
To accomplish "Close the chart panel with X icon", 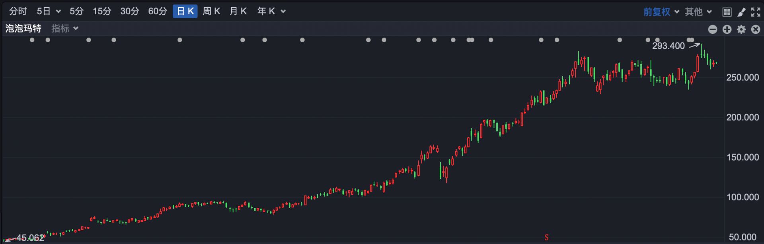I will [755, 29].
